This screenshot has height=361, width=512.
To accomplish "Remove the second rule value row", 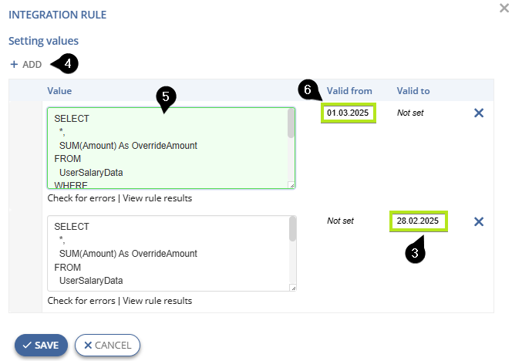I will tap(479, 222).
